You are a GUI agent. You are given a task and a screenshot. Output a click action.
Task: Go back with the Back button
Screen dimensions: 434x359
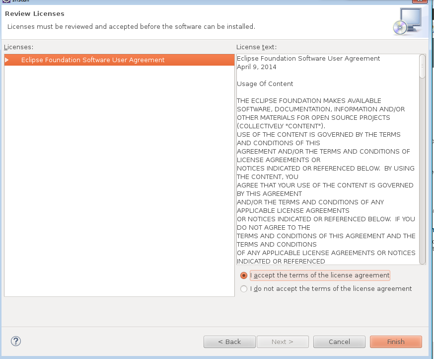point(229,342)
